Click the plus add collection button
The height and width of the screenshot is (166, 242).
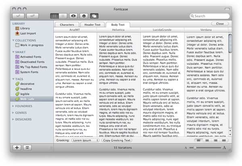17,147
